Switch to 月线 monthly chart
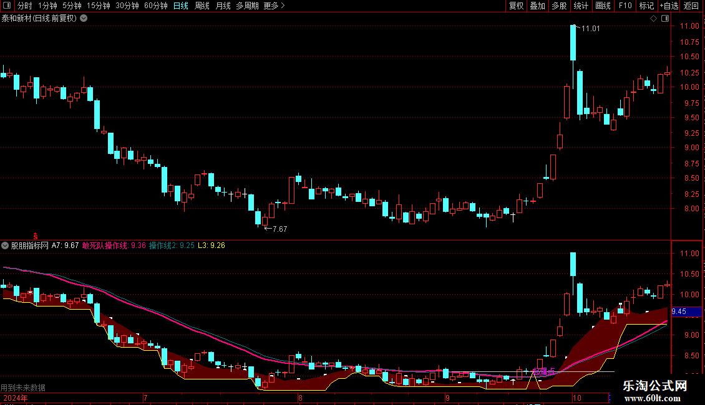Viewport: 705px width, 405px height. (223, 6)
